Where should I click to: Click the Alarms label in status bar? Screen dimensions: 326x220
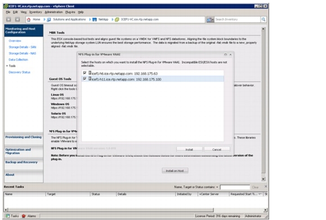point(32,216)
